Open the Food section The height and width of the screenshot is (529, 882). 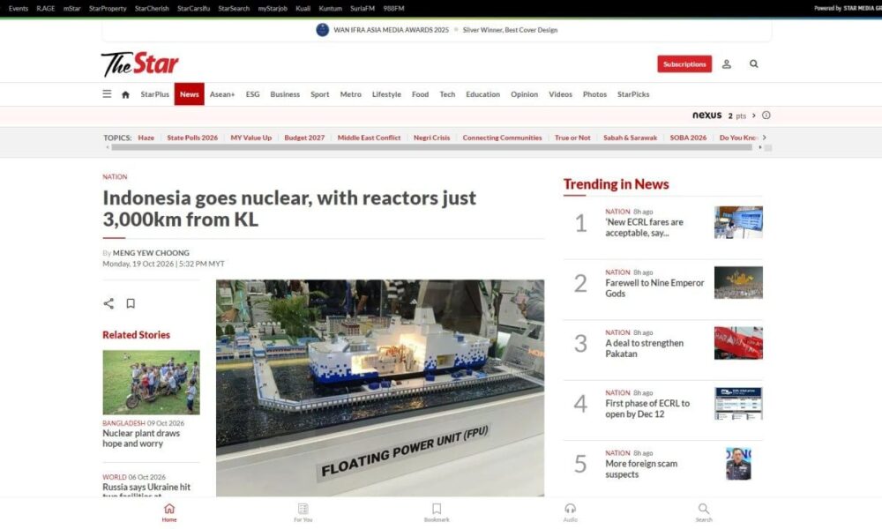click(x=420, y=94)
